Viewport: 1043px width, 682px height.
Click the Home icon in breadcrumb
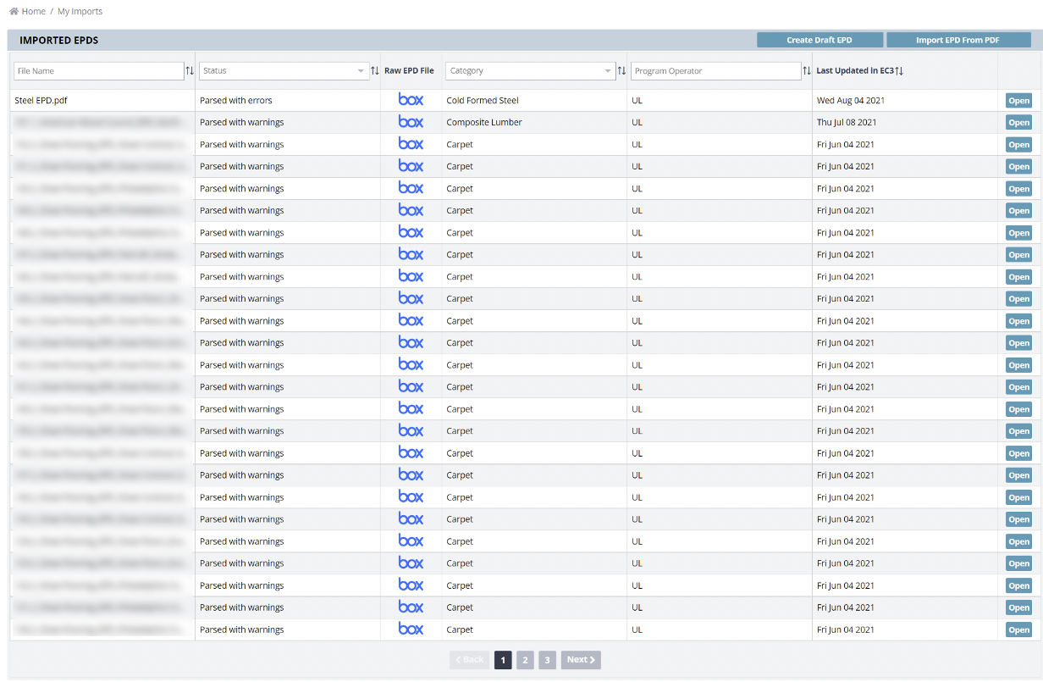point(14,12)
